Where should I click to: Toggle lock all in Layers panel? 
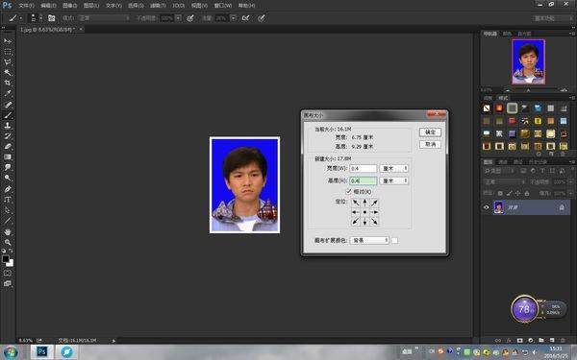click(527, 193)
